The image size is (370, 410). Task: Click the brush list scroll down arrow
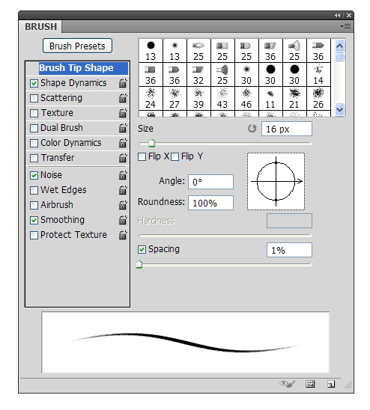coord(339,109)
